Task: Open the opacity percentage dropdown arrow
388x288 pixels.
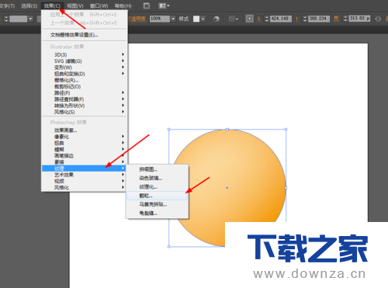Action: 173,19
